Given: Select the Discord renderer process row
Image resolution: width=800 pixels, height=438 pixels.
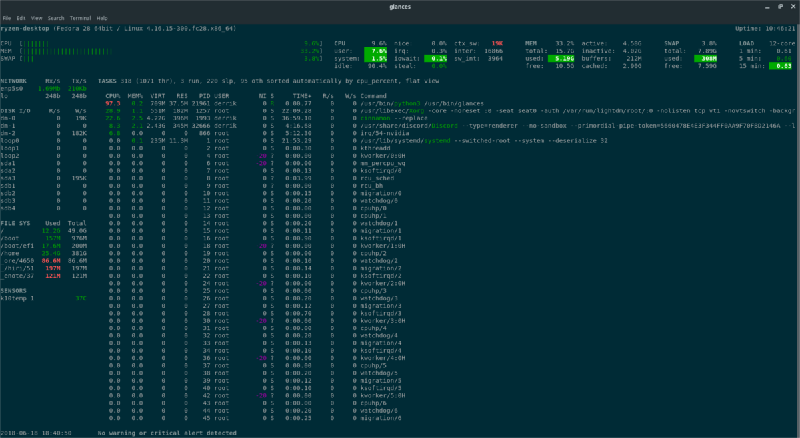Looking at the screenshot, I should pyautogui.click(x=451, y=126).
